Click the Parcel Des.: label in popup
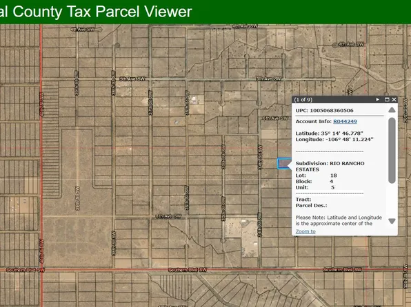Viewport: 411px width, 307px height. [312, 205]
